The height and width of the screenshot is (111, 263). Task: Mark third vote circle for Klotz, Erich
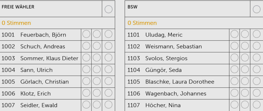tap(108, 93)
